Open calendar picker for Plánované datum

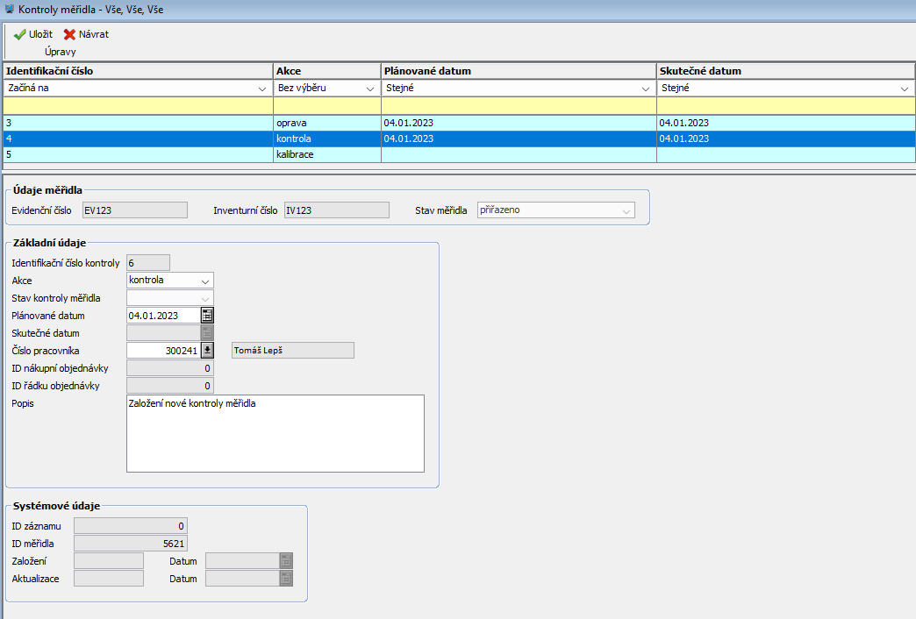point(207,316)
